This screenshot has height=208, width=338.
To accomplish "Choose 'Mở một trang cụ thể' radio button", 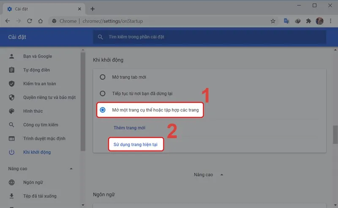I will pos(103,110).
